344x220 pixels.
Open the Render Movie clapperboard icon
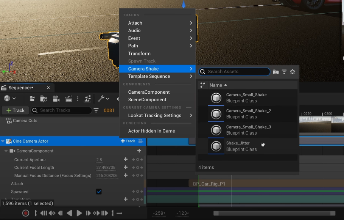point(68,99)
